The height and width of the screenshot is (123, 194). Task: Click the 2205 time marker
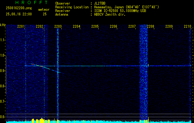pos(95,26)
